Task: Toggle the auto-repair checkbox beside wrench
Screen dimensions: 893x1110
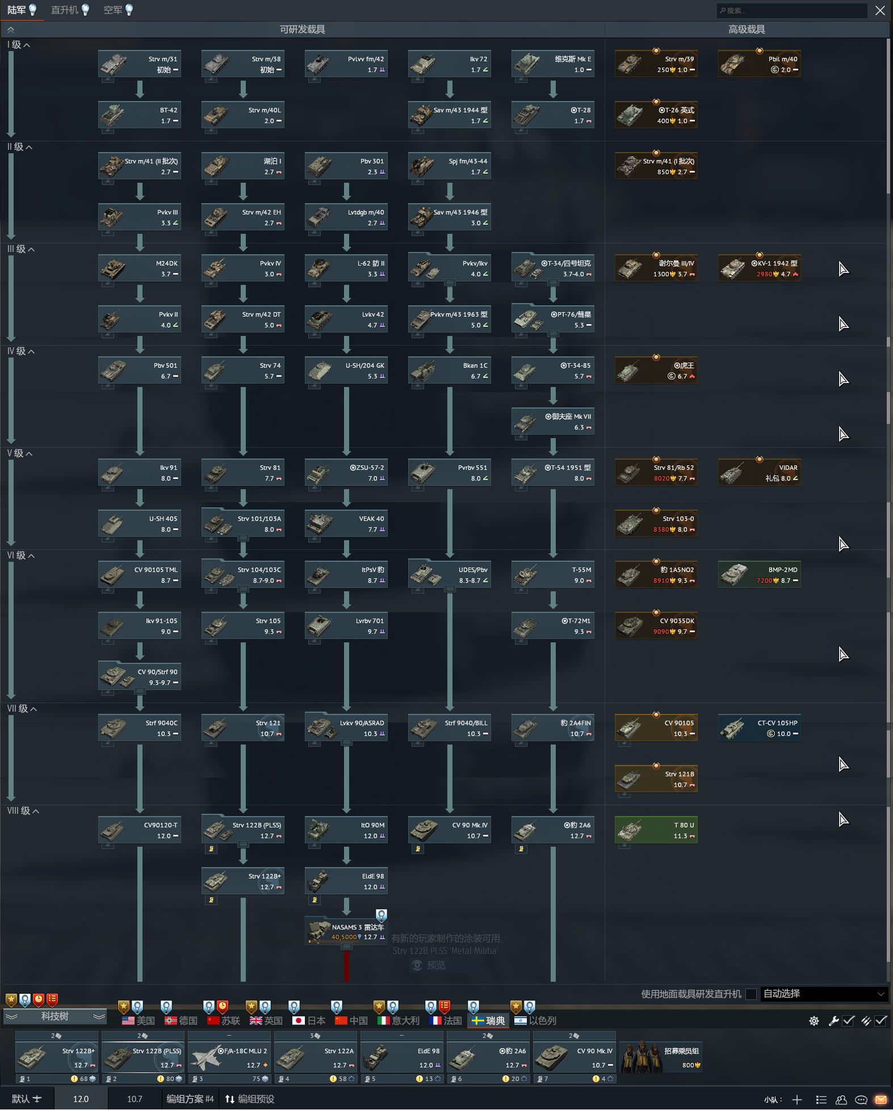Action: point(849,1021)
